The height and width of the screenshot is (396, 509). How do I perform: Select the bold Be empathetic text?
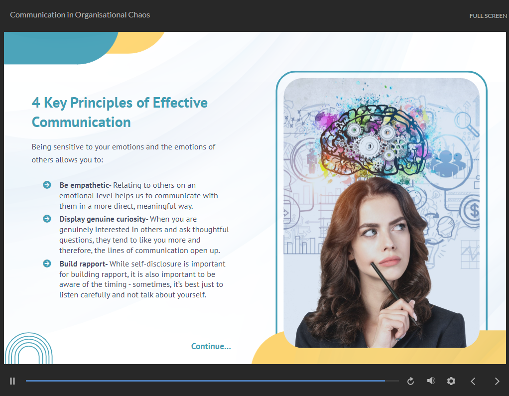(x=85, y=185)
